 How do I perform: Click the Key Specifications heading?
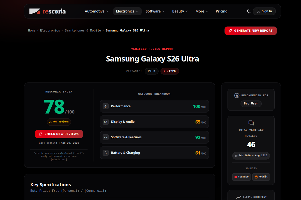coord(51,185)
